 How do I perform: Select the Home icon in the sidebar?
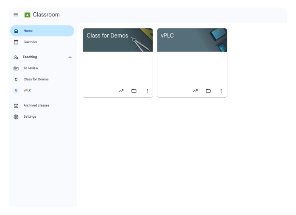click(16, 31)
